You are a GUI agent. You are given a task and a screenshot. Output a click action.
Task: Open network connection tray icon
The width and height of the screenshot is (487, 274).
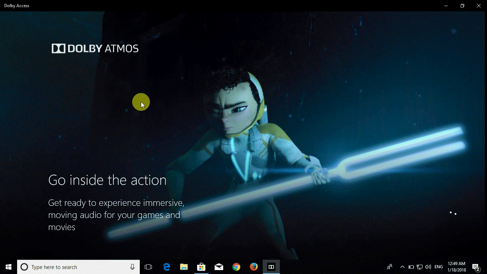[x=420, y=267]
